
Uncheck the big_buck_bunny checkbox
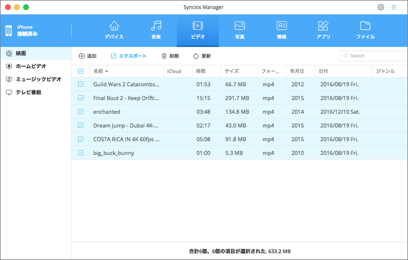(x=81, y=153)
